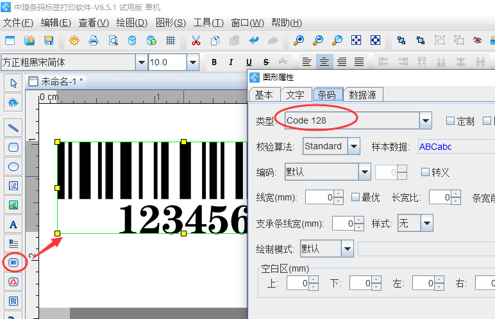The image size is (495, 319).
Task: Cut selection with scissors icon
Action: click(196, 40)
